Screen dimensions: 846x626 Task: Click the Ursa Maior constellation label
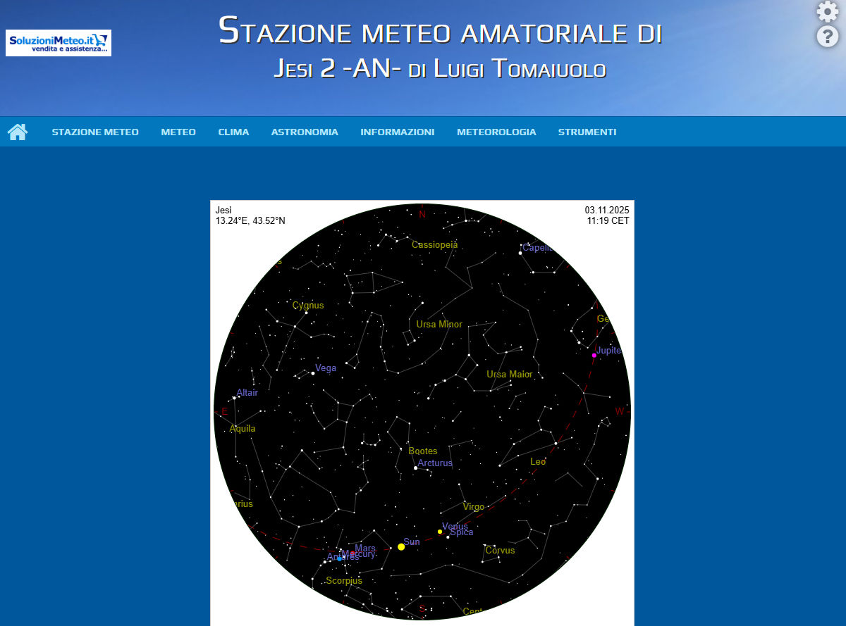[x=510, y=375]
